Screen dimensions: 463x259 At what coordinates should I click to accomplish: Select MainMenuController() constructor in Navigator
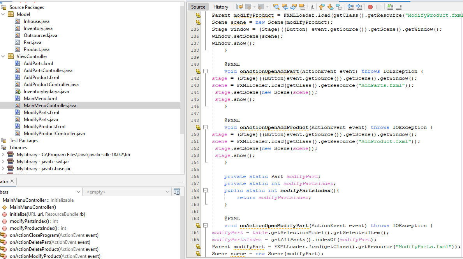(33, 207)
